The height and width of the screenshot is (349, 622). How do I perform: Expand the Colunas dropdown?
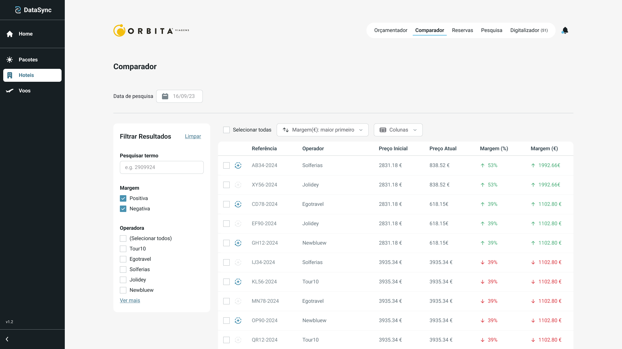tap(398, 130)
